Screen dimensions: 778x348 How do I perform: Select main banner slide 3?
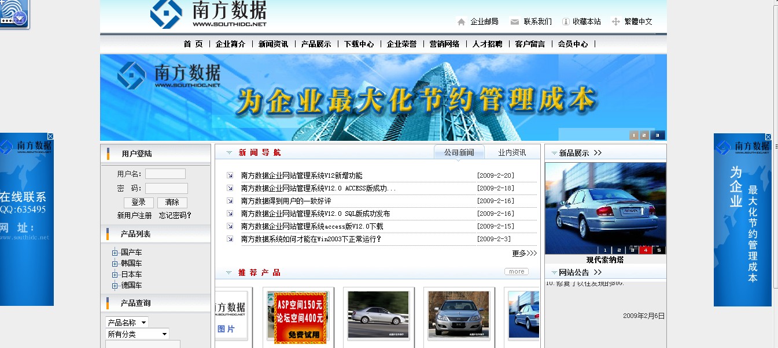[657, 136]
